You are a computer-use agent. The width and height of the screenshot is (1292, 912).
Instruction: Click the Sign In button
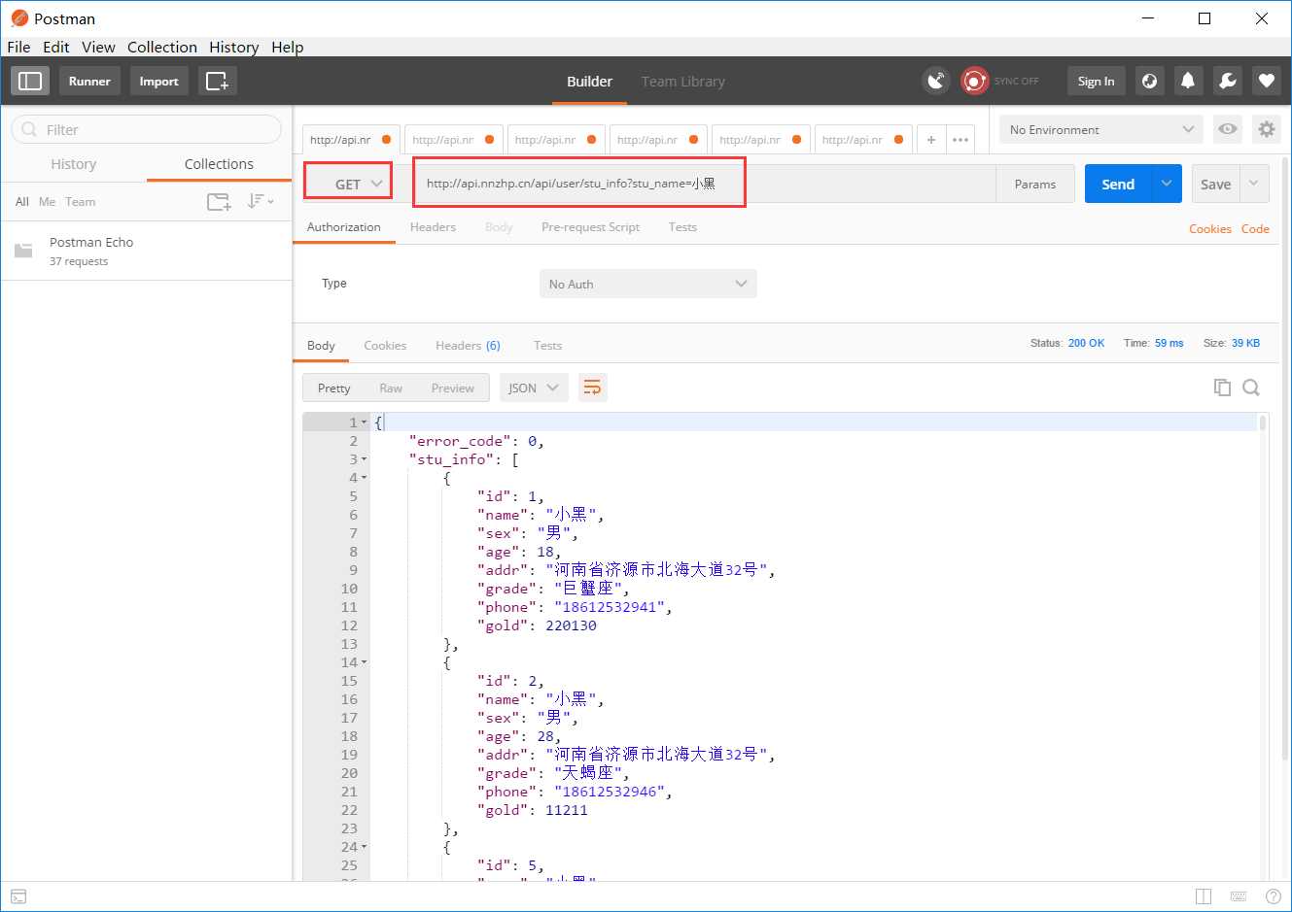pyautogui.click(x=1096, y=81)
